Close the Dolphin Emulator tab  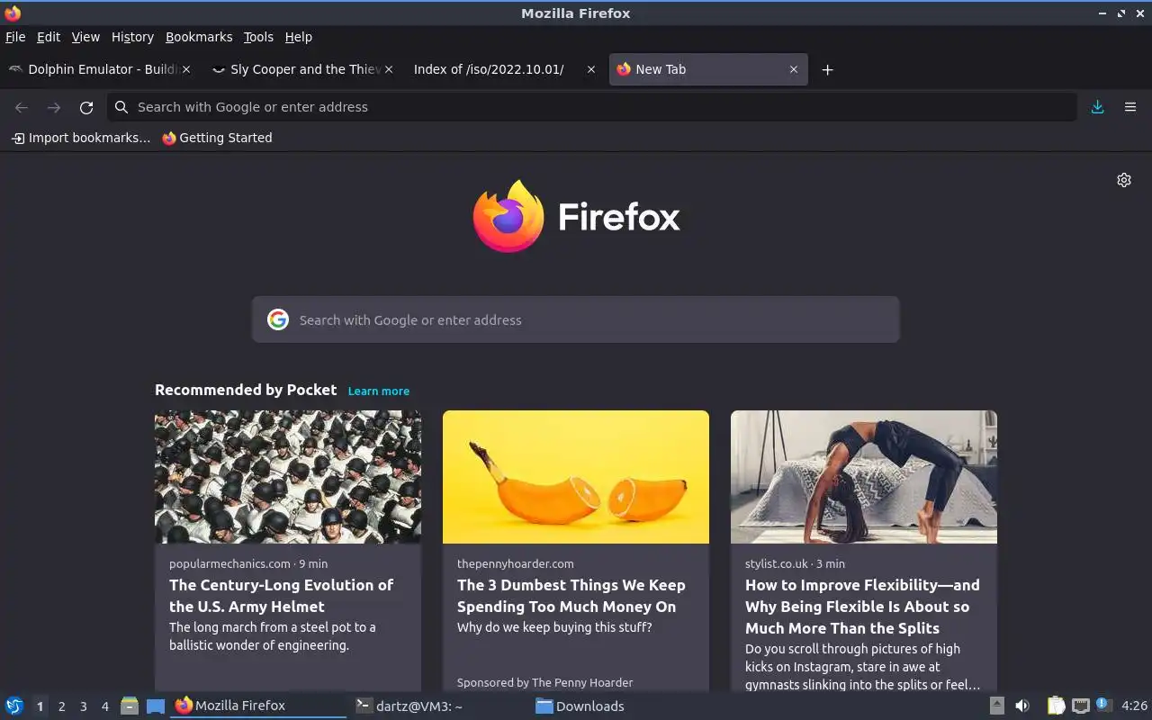[186, 69]
